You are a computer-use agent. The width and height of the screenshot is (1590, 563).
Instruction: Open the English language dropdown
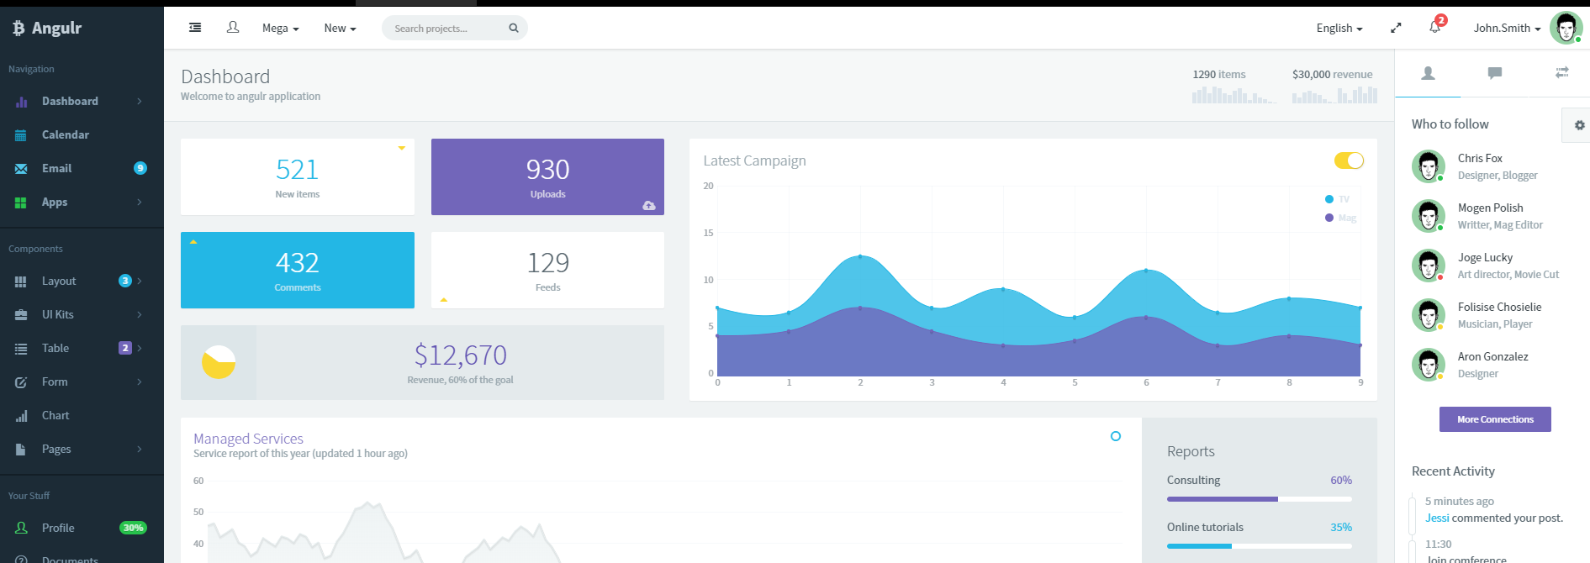coord(1339,28)
